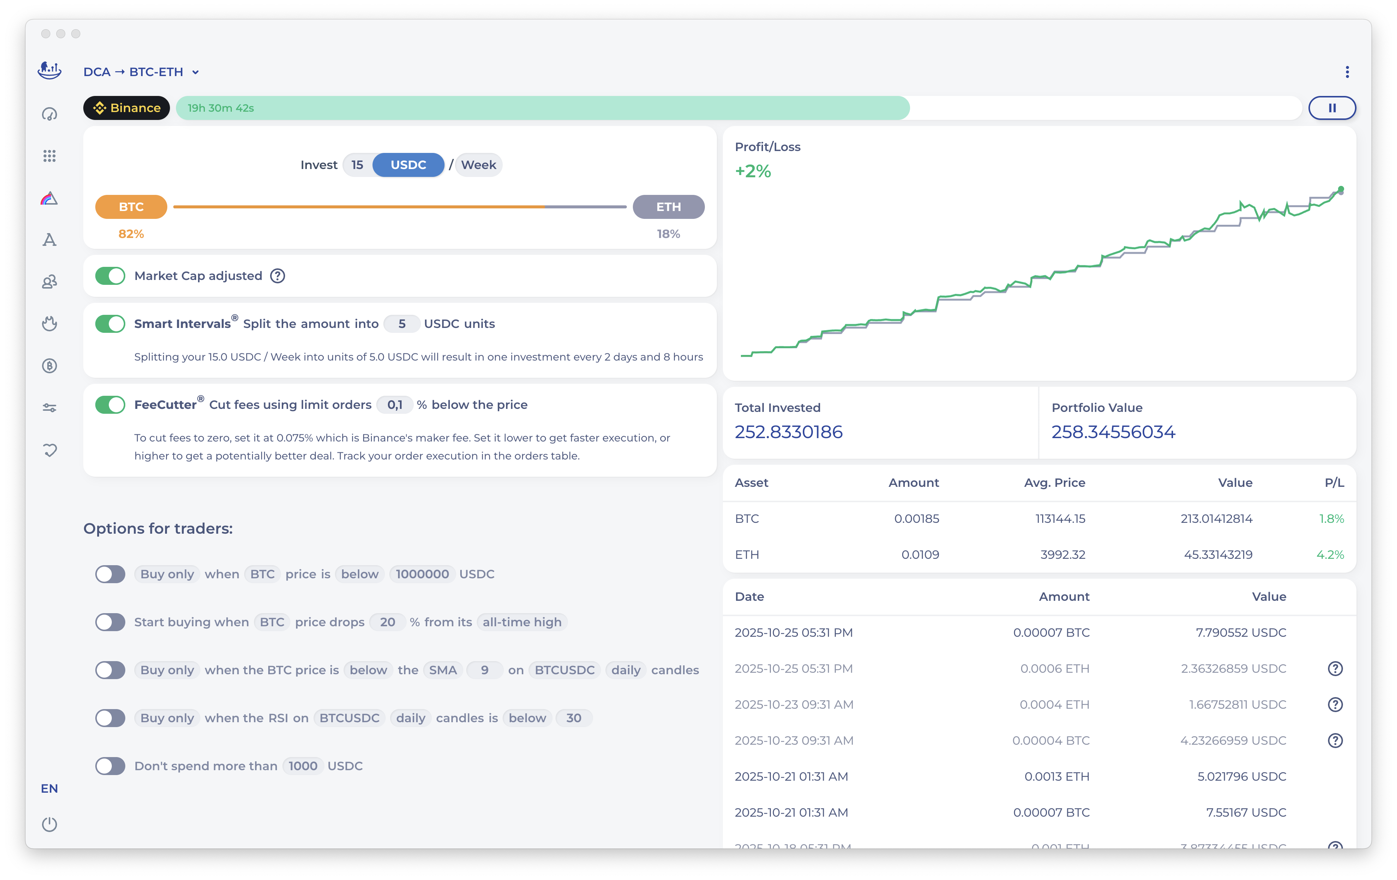
Task: Open the Week interval selector
Action: pyautogui.click(x=478, y=165)
